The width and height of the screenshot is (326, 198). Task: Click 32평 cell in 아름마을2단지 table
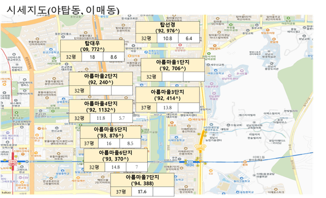pyautogui.click(x=79, y=90)
